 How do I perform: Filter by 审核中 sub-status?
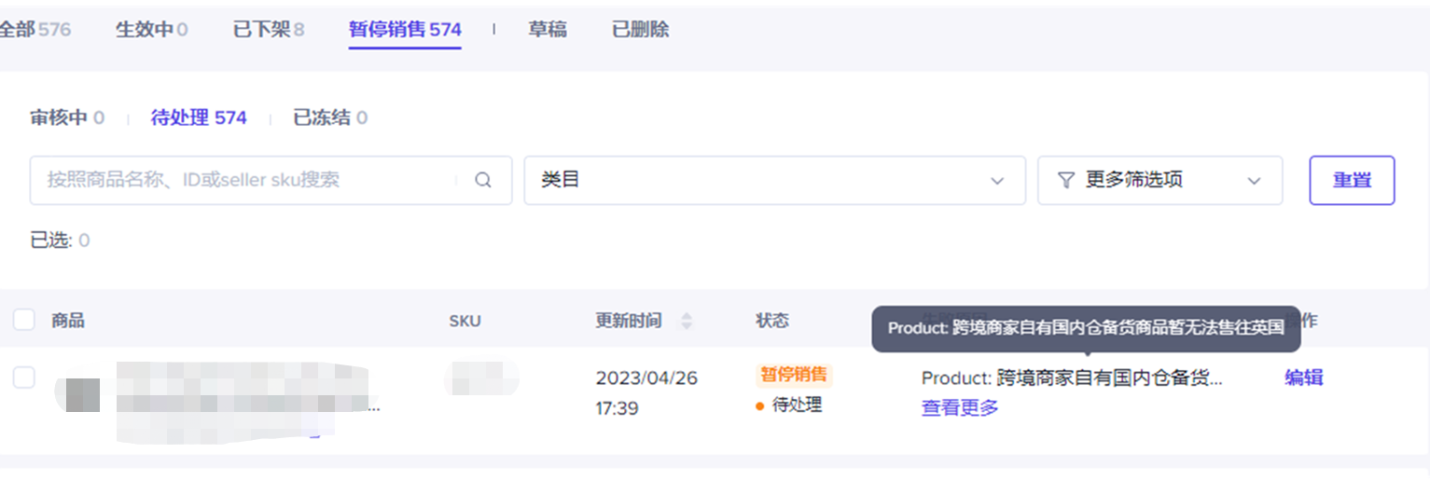pos(67,117)
